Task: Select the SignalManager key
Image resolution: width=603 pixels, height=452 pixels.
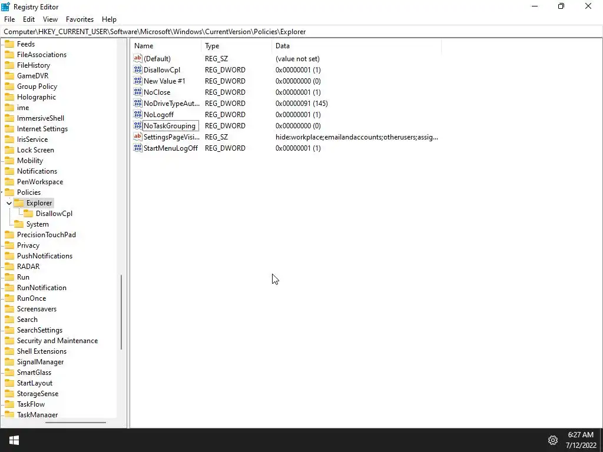Action: pos(41,362)
